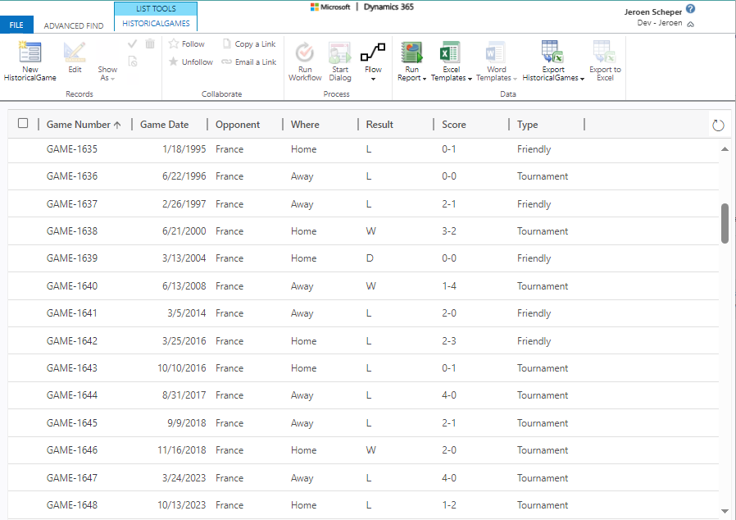Click the Edit record icon
This screenshot has width=736, height=520.
click(x=74, y=52)
